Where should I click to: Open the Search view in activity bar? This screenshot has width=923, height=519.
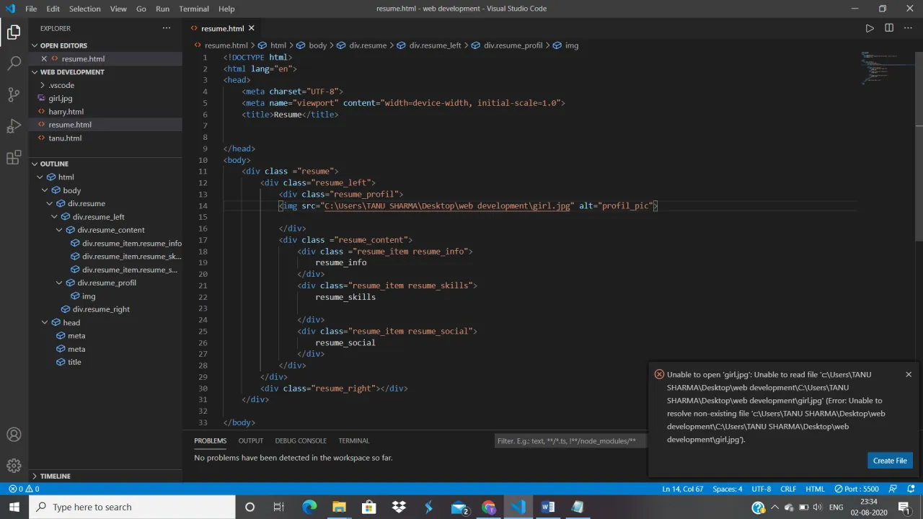tap(14, 62)
